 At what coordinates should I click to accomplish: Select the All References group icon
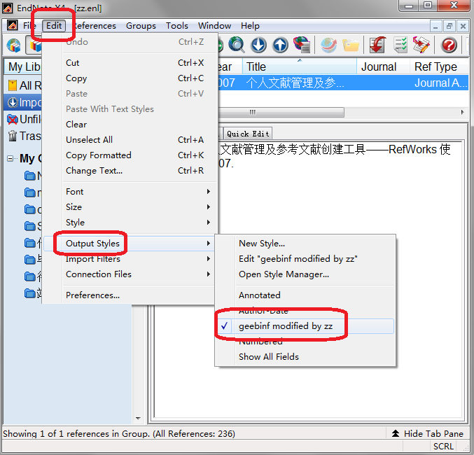13,85
